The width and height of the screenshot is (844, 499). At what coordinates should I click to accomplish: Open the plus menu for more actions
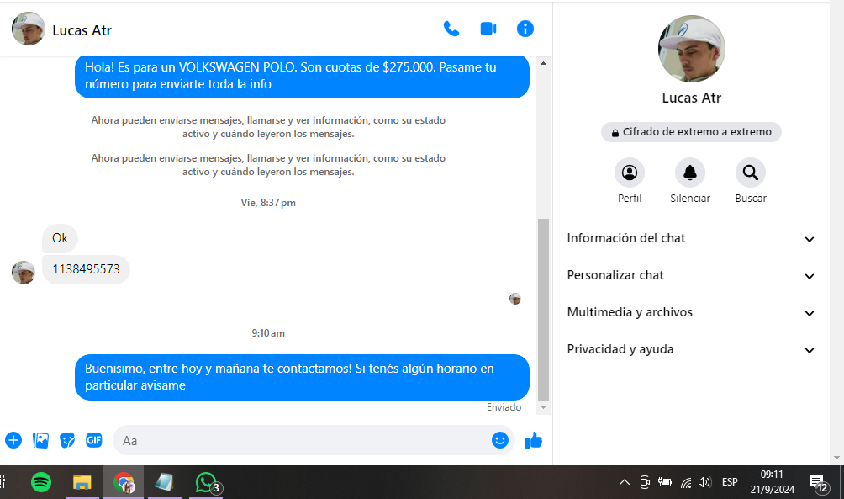(13, 440)
